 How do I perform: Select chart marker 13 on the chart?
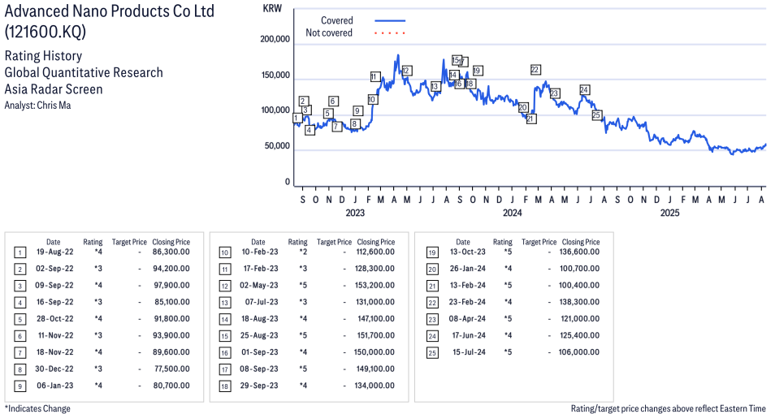click(x=435, y=87)
